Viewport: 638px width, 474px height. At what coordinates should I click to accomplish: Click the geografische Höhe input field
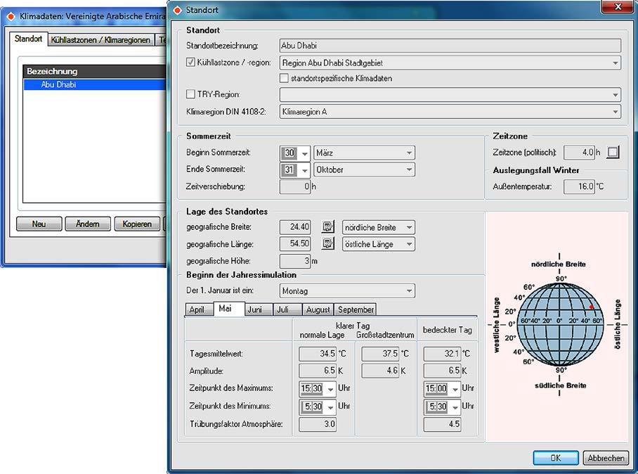pos(295,261)
